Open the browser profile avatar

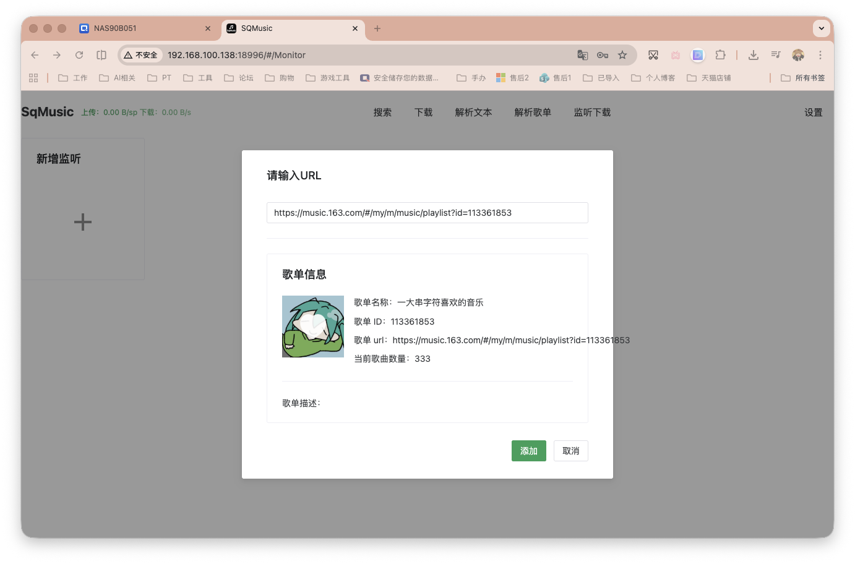pyautogui.click(x=798, y=55)
